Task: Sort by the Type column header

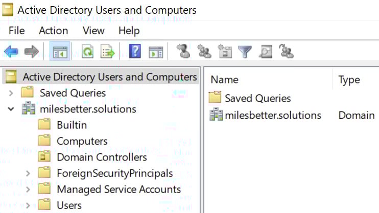Action: [349, 81]
